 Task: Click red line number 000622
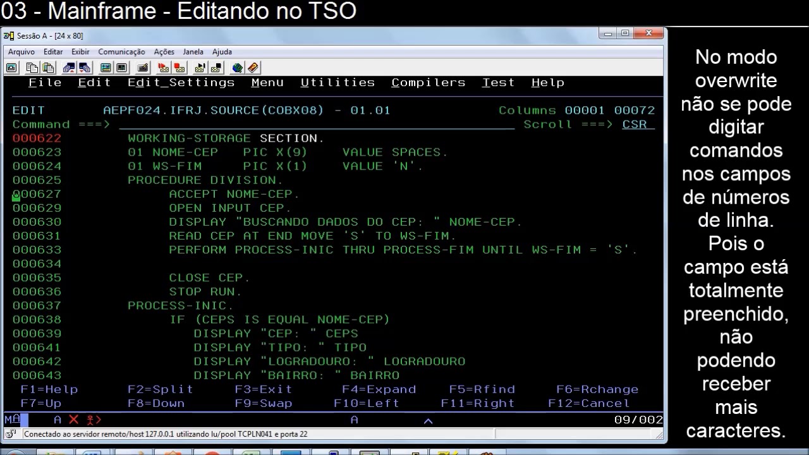(37, 138)
